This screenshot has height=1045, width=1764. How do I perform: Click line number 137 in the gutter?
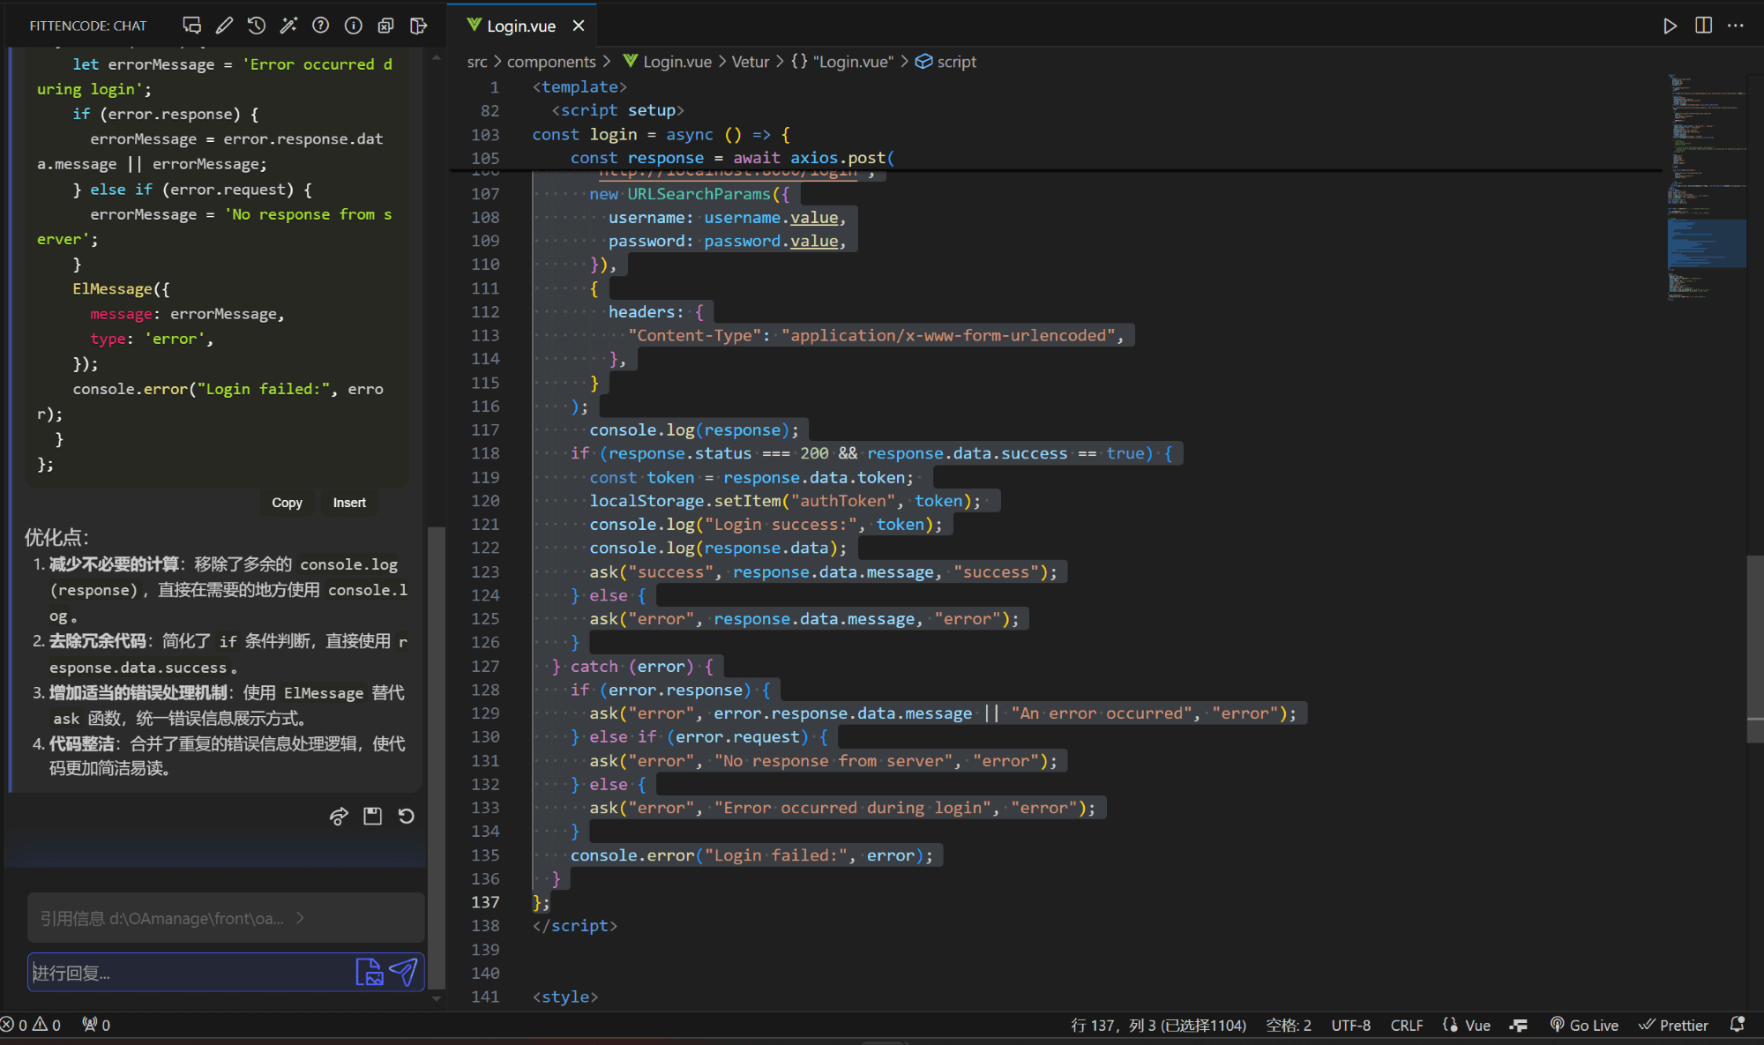pos(485,902)
